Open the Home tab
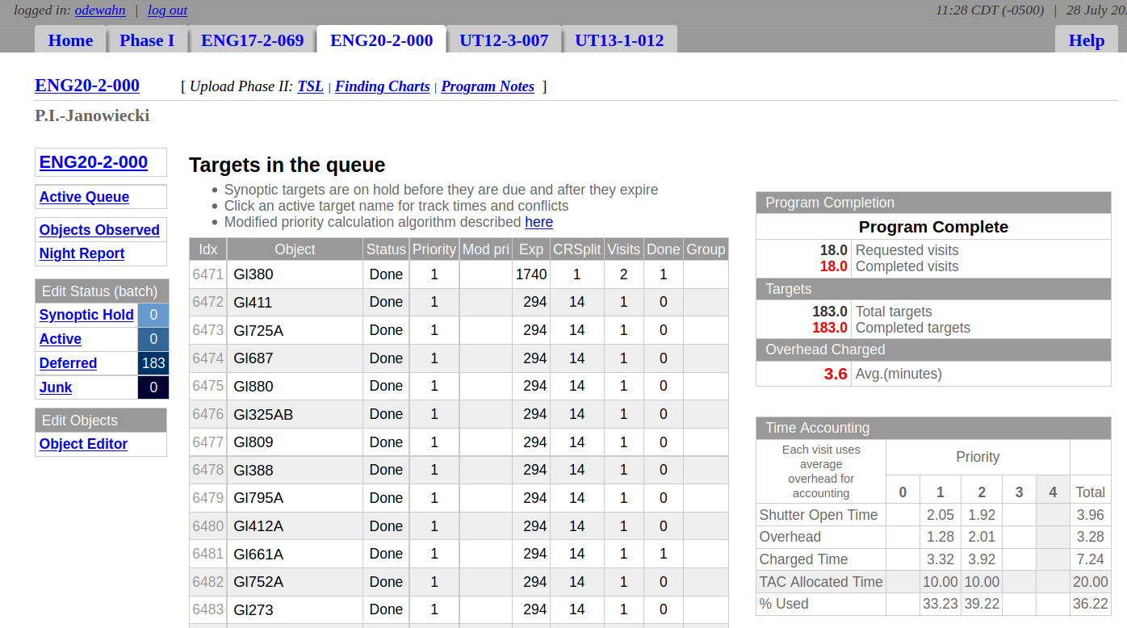Image resolution: width=1127 pixels, height=628 pixels. [x=70, y=40]
